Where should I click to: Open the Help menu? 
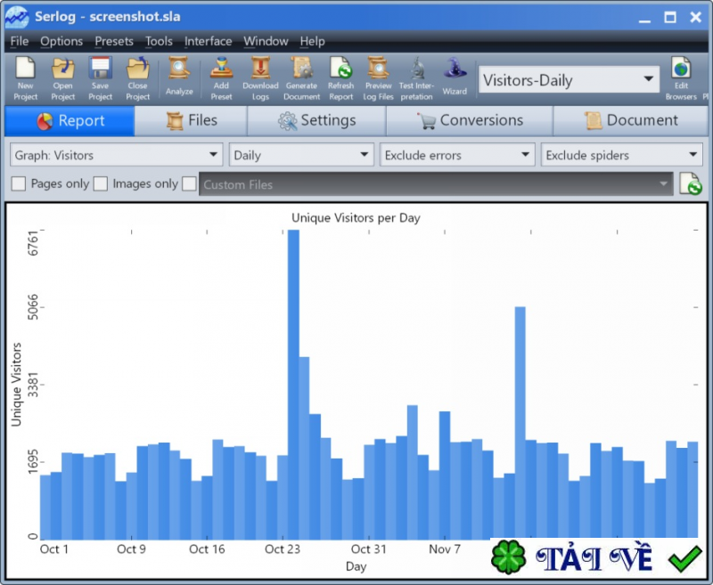pos(313,41)
